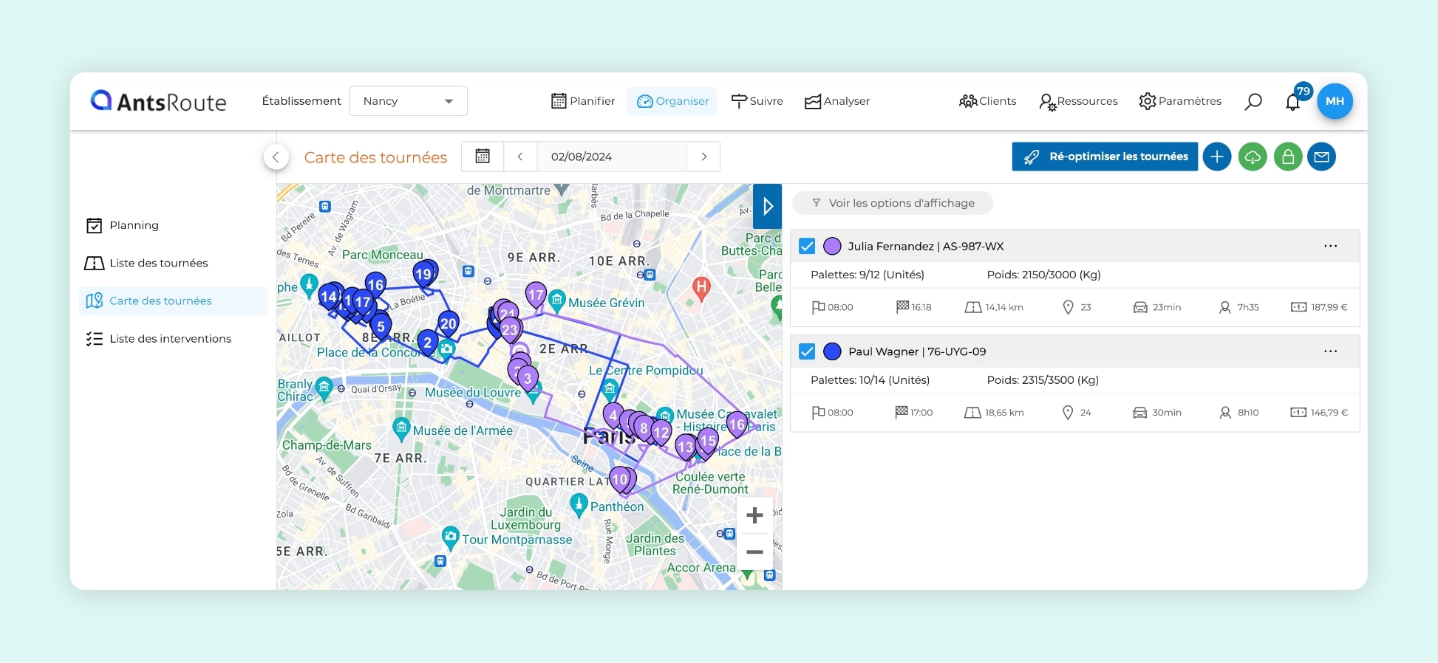Click the green cloud upload icon
The width and height of the screenshot is (1438, 663).
(1252, 157)
